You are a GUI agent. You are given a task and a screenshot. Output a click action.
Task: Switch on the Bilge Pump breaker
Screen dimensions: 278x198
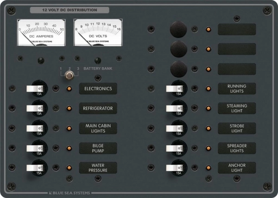(35, 148)
